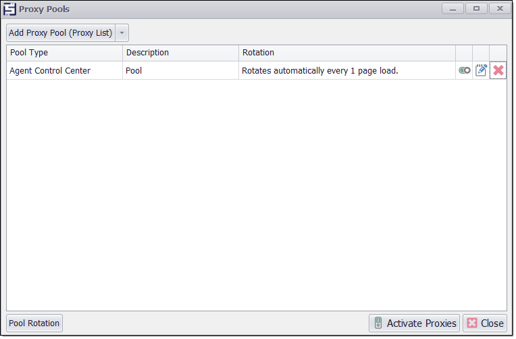Open the Pool Rotation settings
The width and height of the screenshot is (516, 339).
(x=34, y=323)
